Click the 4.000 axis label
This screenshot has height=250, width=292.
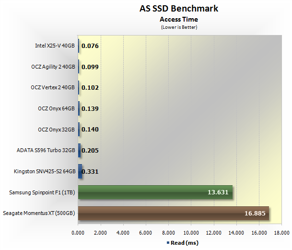click(123, 233)
